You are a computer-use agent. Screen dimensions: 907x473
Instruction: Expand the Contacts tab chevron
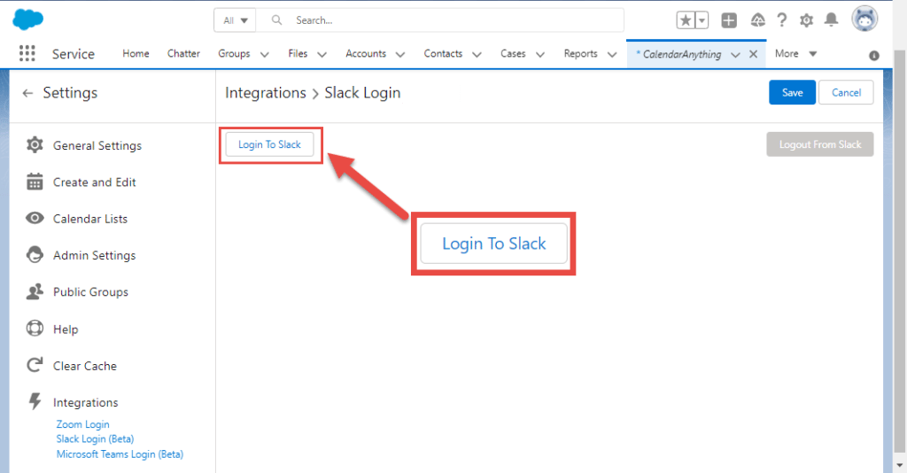(477, 54)
